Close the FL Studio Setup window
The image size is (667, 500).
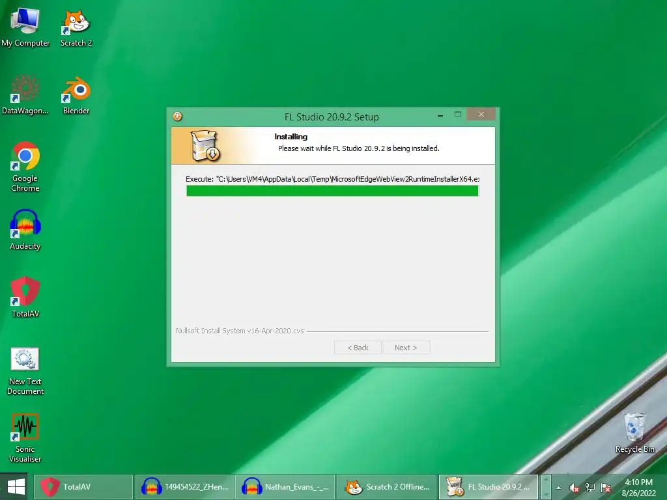(481, 115)
